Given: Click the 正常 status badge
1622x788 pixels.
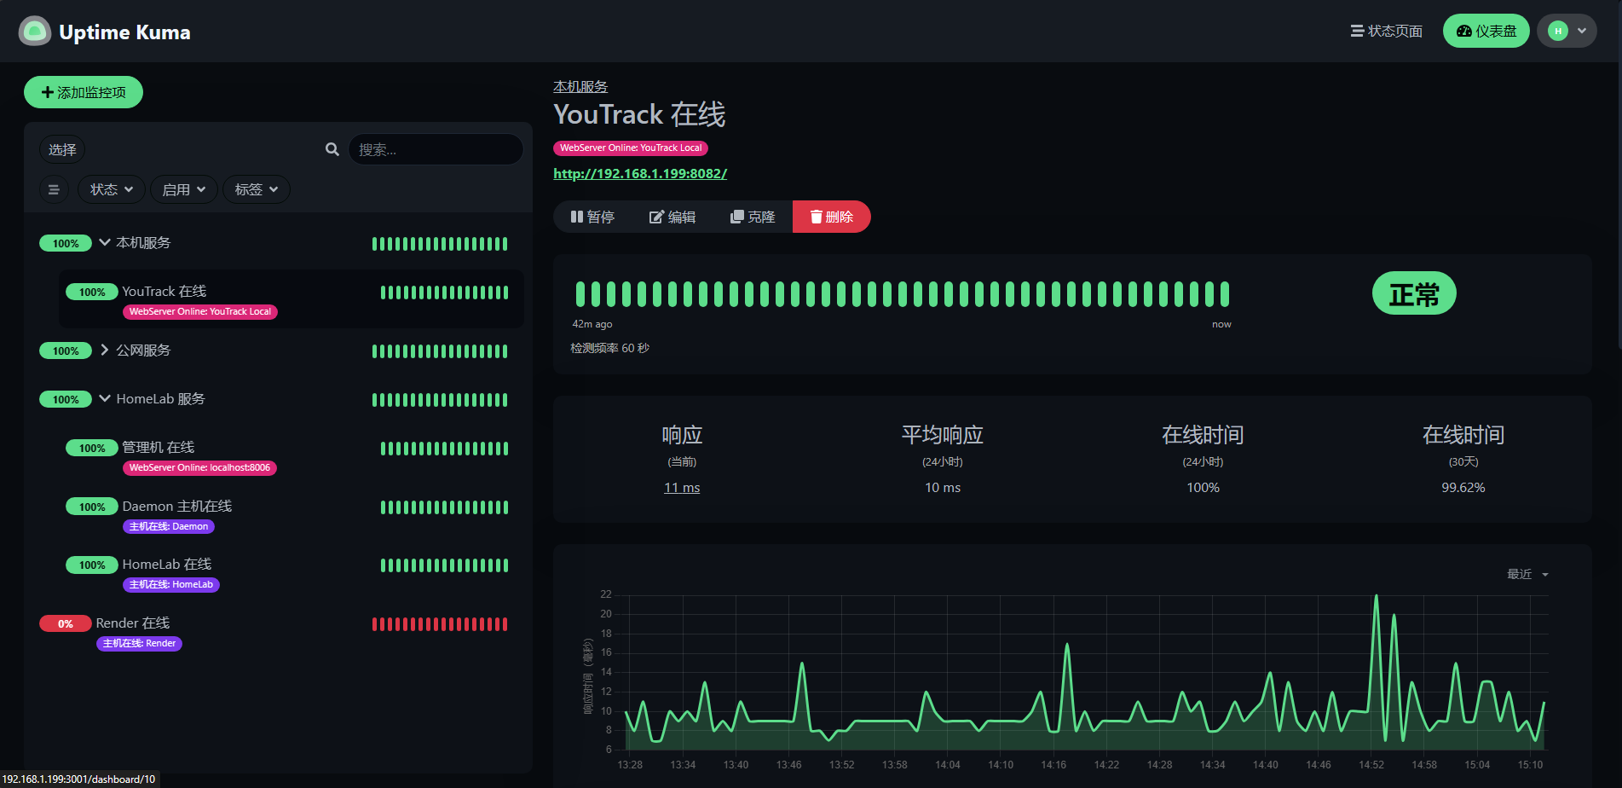Looking at the screenshot, I should [1414, 294].
